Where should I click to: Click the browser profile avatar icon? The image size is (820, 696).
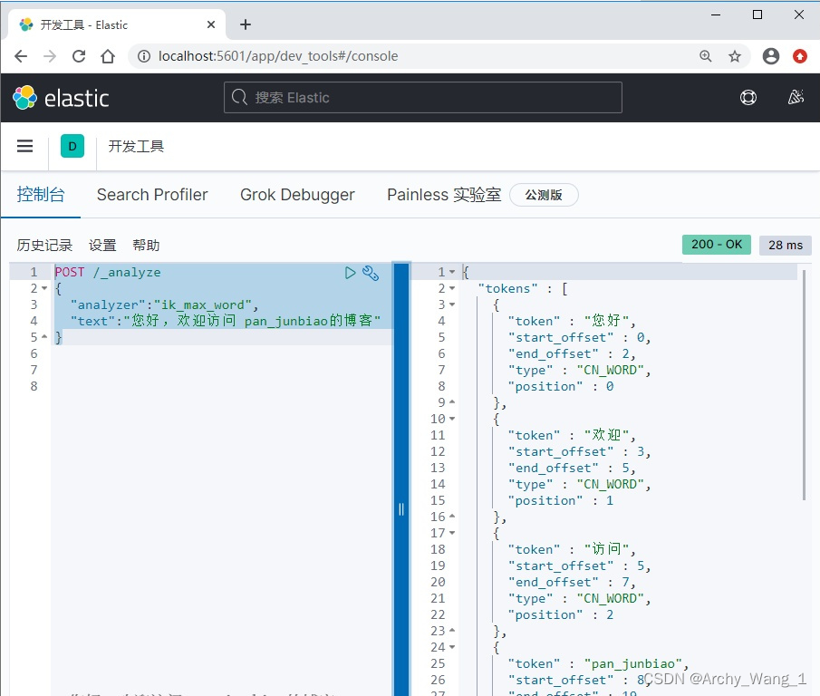[770, 56]
